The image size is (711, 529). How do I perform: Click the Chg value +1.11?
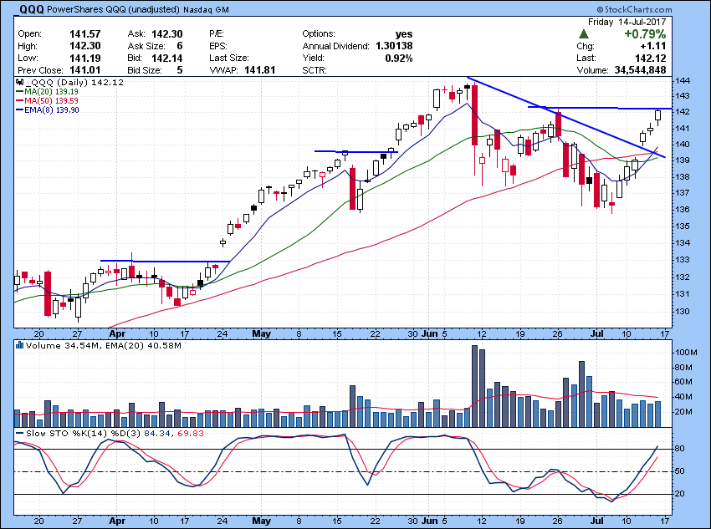click(653, 46)
